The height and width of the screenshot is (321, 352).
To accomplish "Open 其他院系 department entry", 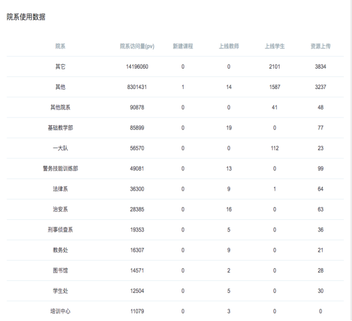I will [60, 107].
